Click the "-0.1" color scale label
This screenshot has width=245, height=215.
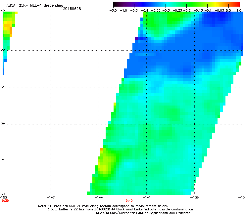tap(208, 11)
